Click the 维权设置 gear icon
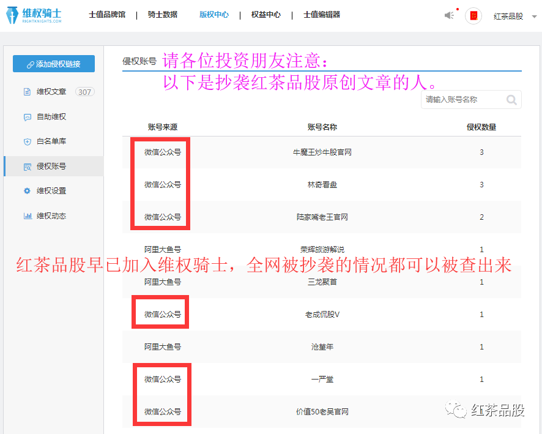 [x=27, y=190]
